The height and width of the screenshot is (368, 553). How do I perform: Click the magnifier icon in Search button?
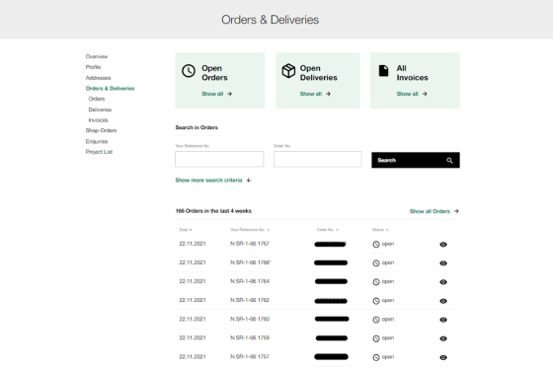[x=449, y=161]
